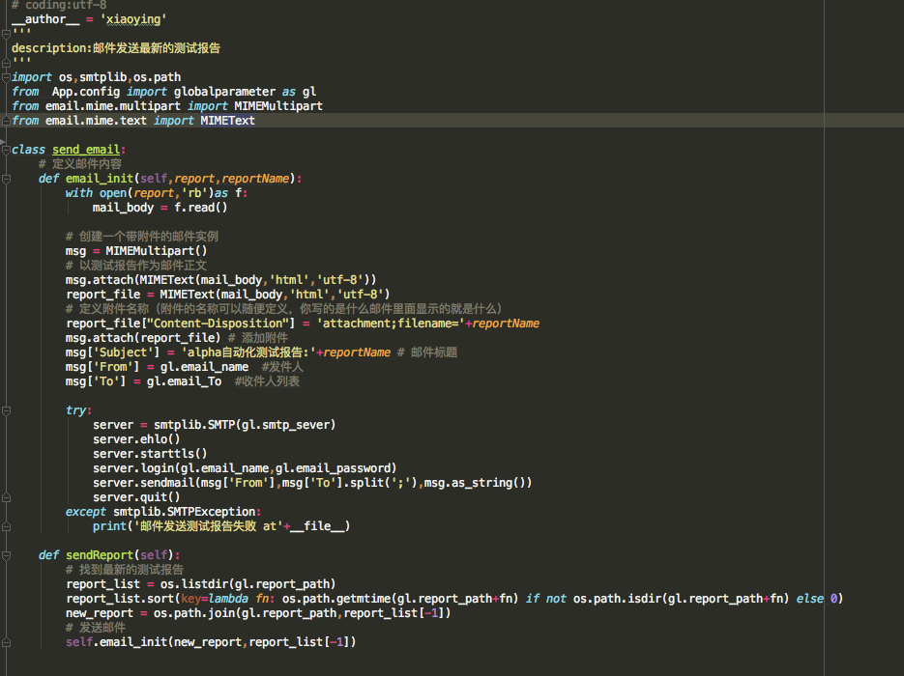The image size is (904, 676).
Task: Click the except keyword
Action: pos(85,512)
